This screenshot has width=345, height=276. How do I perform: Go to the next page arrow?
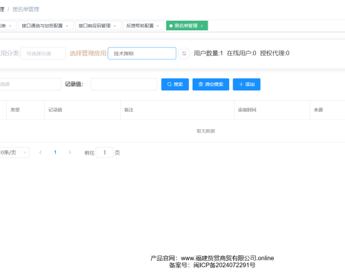(70, 152)
